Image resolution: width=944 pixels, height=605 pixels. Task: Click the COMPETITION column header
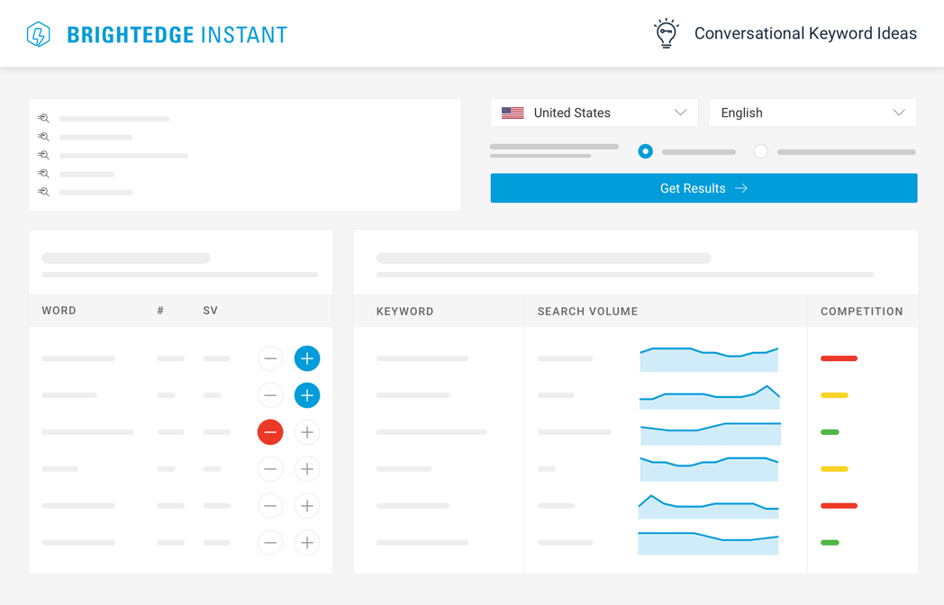861,312
